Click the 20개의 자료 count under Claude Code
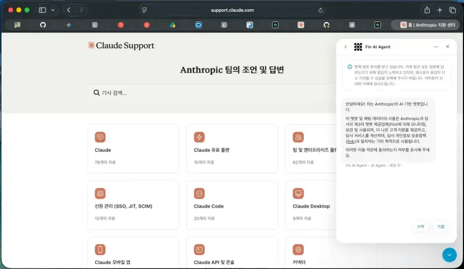The image size is (464, 269). click(204, 219)
